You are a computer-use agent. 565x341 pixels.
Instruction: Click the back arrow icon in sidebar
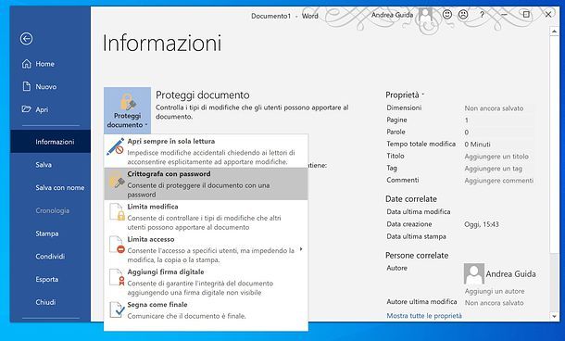coord(26,39)
